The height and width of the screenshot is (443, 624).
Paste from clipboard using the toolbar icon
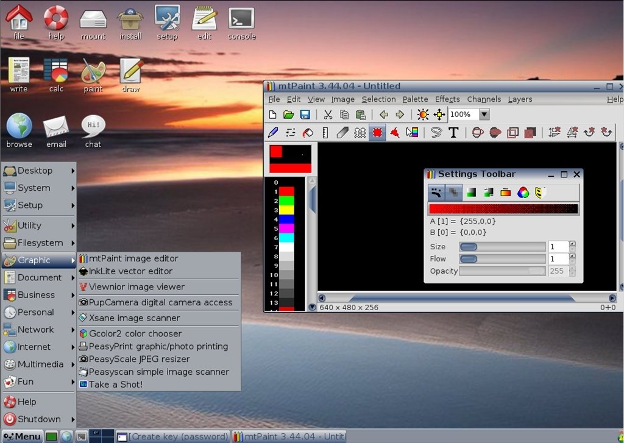click(x=361, y=115)
